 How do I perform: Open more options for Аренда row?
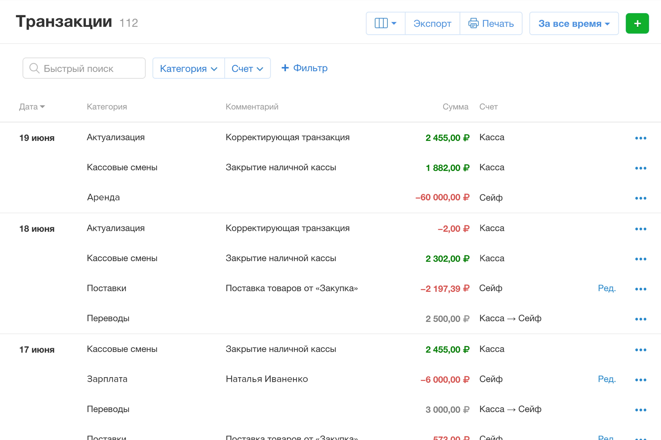tap(640, 198)
